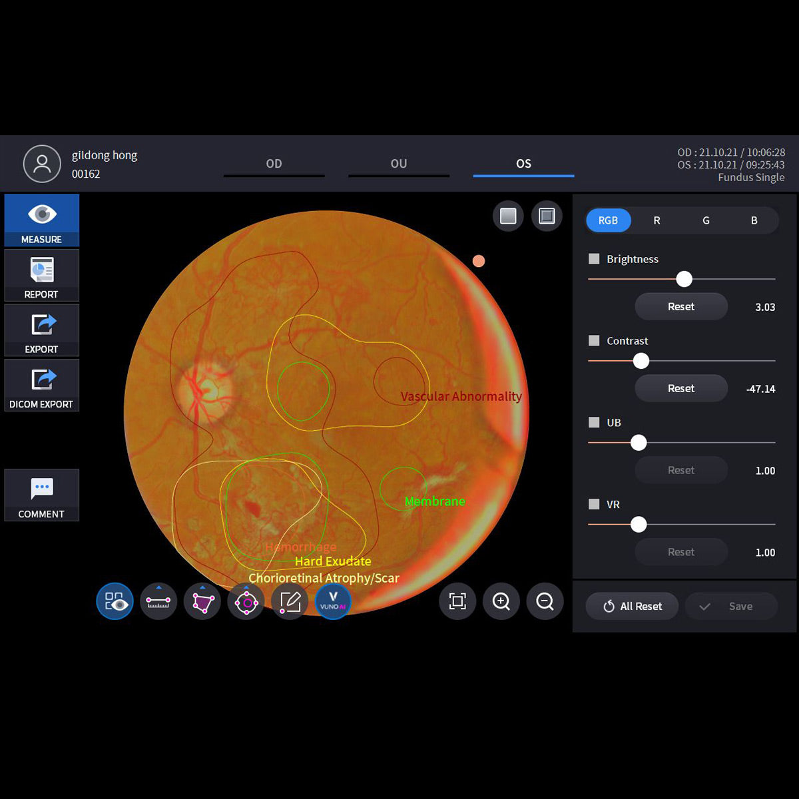Enable the Brightness checkbox
The image size is (799, 799).
pyautogui.click(x=593, y=258)
